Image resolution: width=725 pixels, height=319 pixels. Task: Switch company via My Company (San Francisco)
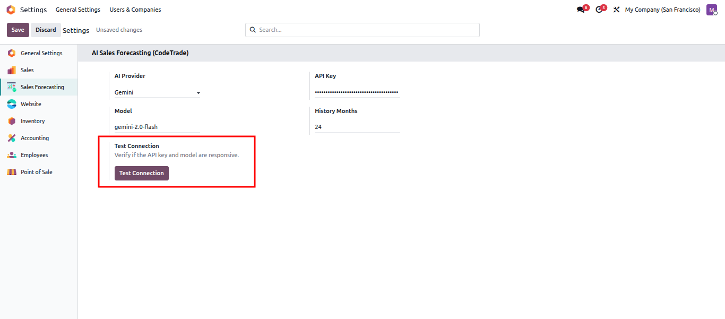(662, 10)
